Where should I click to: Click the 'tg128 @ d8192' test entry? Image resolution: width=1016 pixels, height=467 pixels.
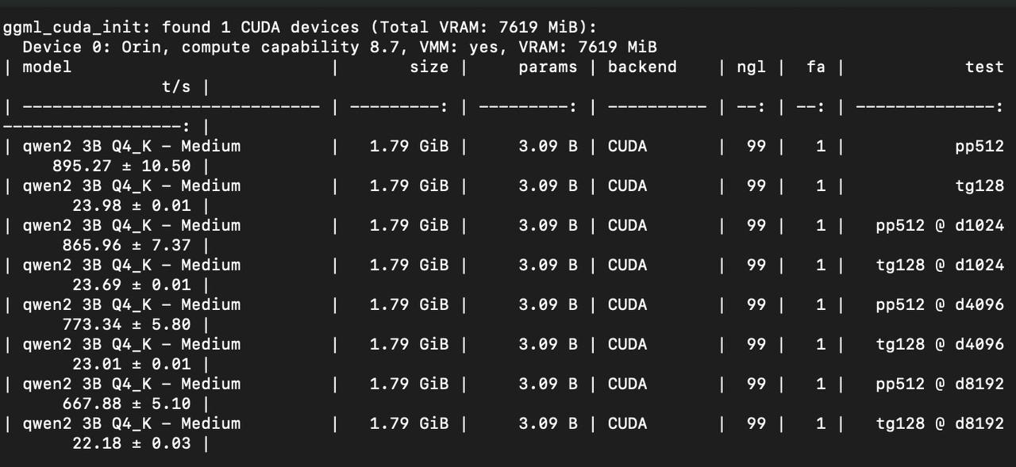point(940,424)
